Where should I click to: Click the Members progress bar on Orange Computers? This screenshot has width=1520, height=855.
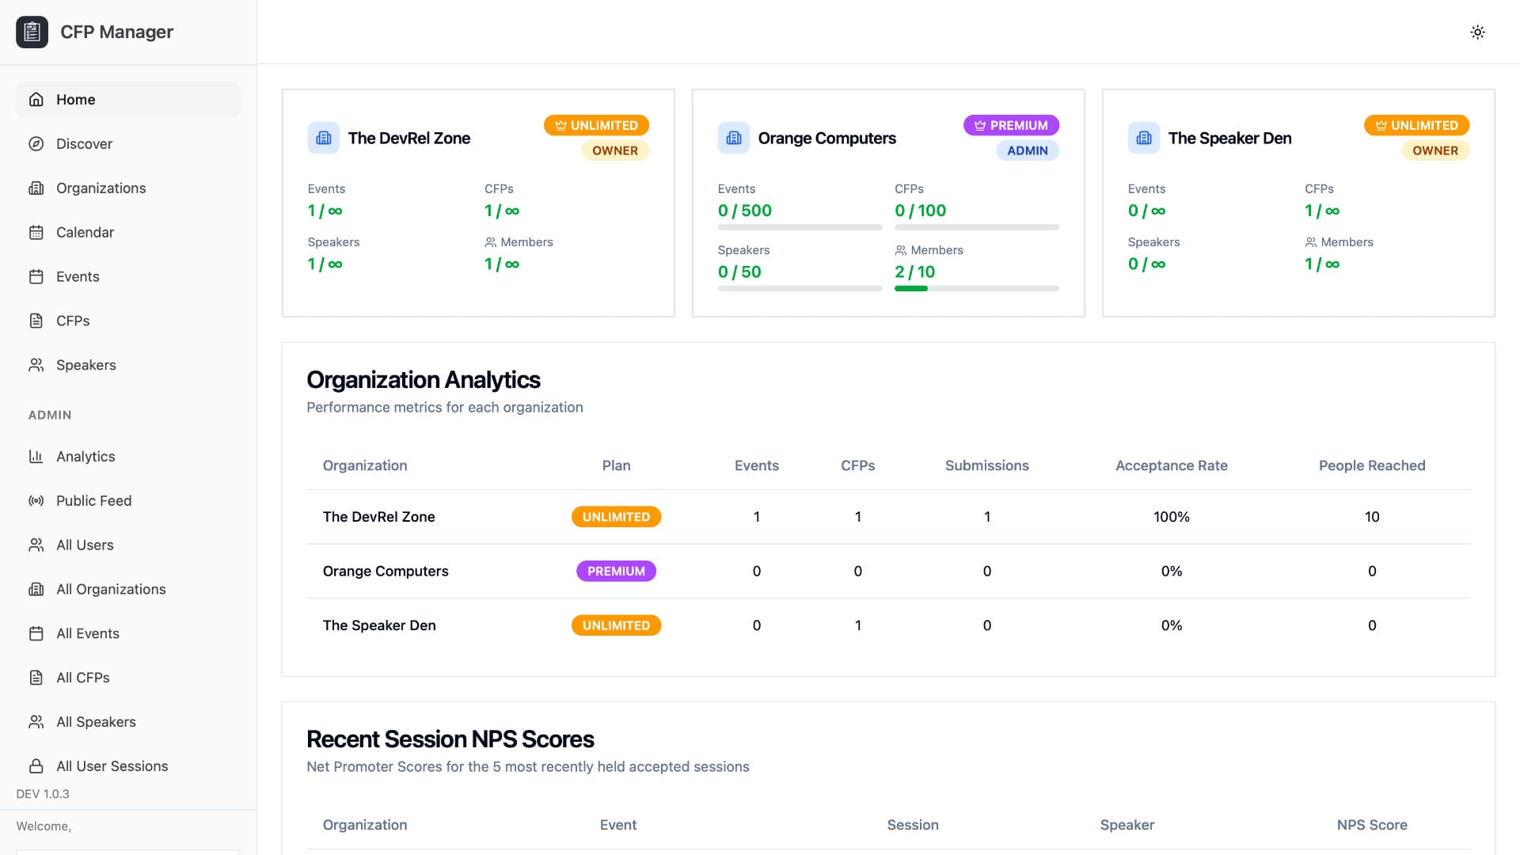click(x=977, y=288)
